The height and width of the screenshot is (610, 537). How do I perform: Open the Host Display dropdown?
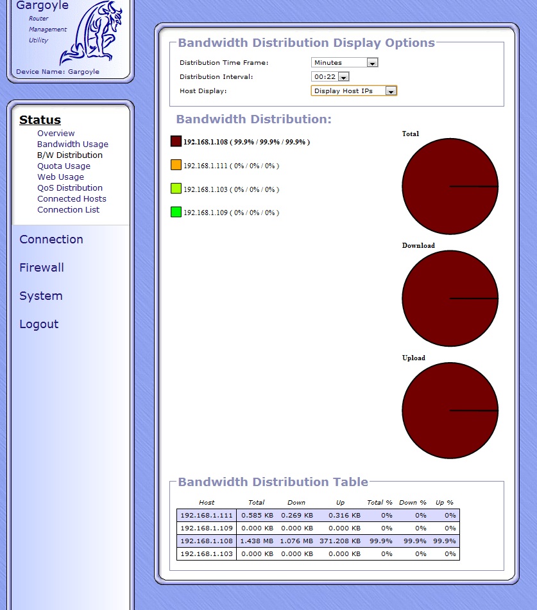coord(354,91)
